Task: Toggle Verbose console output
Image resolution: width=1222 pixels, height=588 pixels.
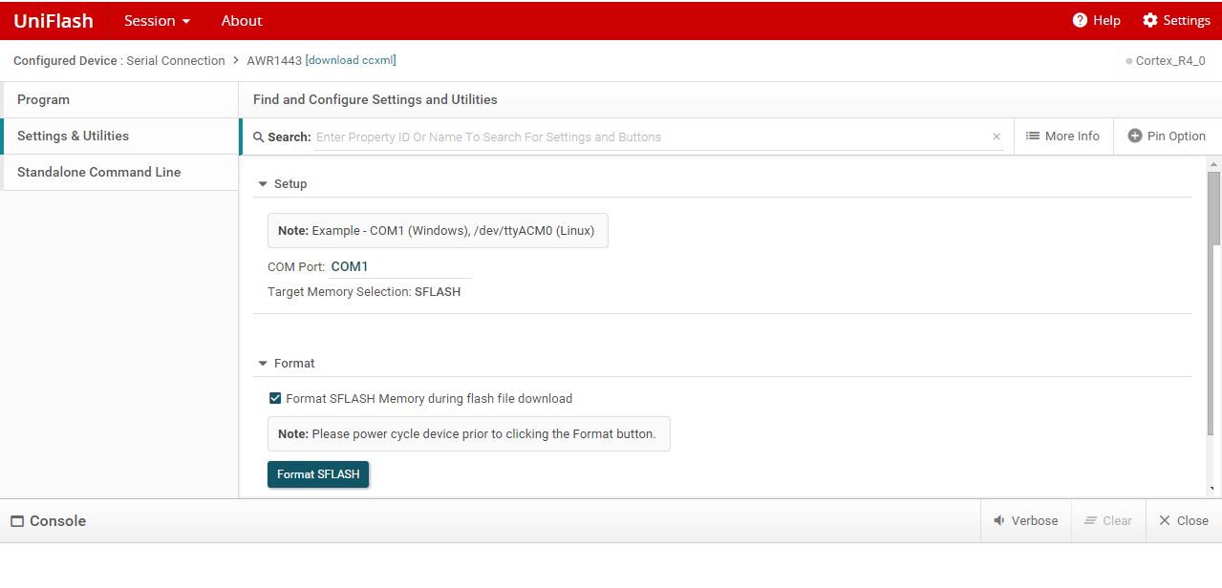Action: click(1025, 520)
